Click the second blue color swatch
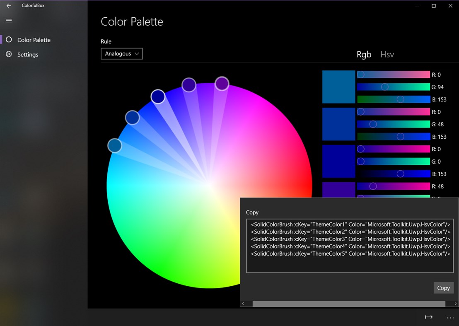The width and height of the screenshot is (459, 326). tap(339, 124)
